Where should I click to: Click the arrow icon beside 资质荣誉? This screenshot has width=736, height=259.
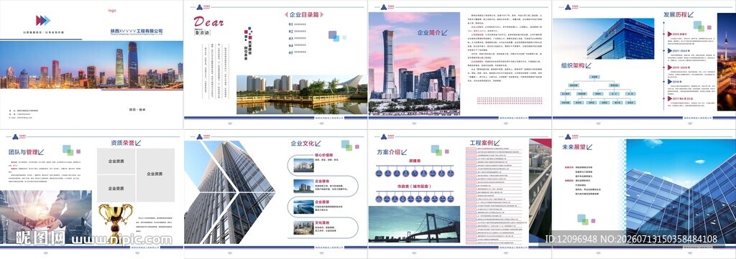coord(138,143)
